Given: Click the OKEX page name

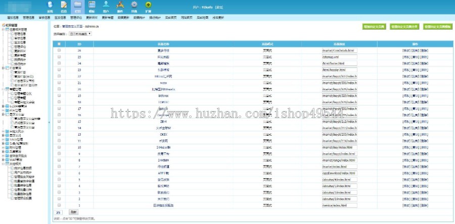Looking at the screenshot, I should coord(163,134).
